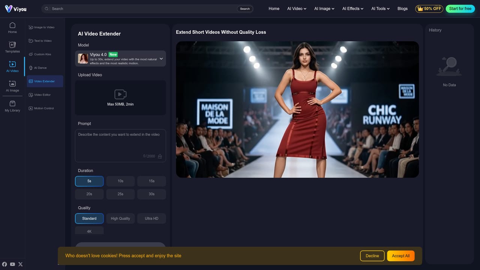The height and width of the screenshot is (270, 480).
Task: Select the 25s duration option
Action: pos(120,194)
